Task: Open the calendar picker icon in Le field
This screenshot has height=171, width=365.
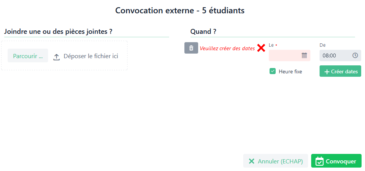Action: point(304,55)
